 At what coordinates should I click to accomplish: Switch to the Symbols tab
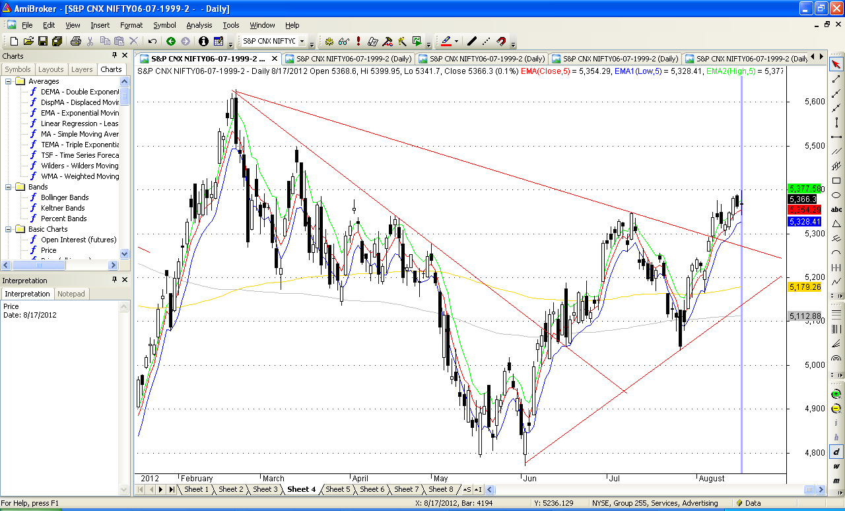[18, 69]
